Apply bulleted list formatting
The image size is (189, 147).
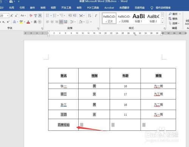tap(48, 15)
